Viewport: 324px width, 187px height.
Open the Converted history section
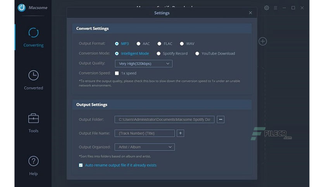[33, 80]
